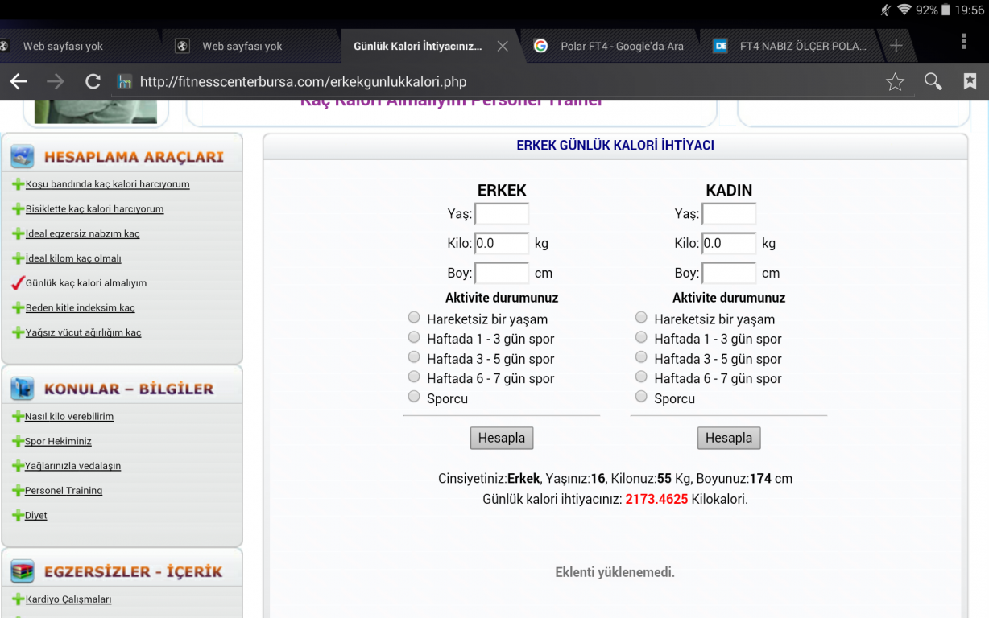Click the Hesaplama Araçları calculator icon
989x618 pixels.
pos(23,156)
